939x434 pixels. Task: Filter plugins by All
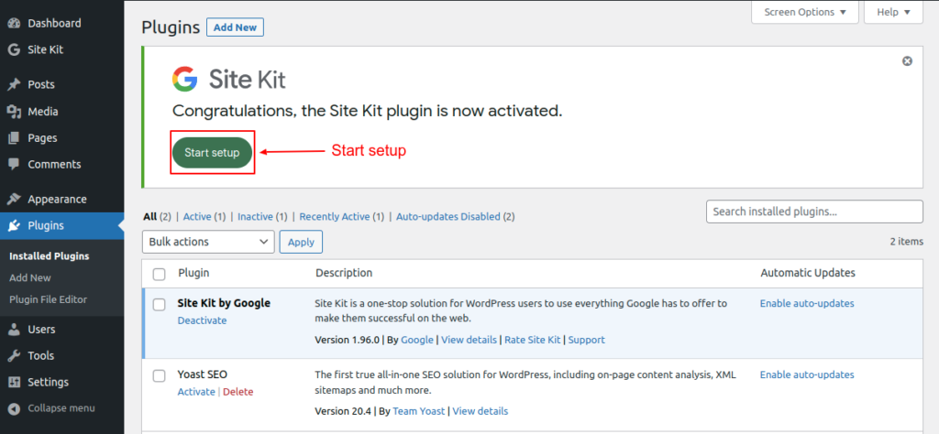(149, 216)
